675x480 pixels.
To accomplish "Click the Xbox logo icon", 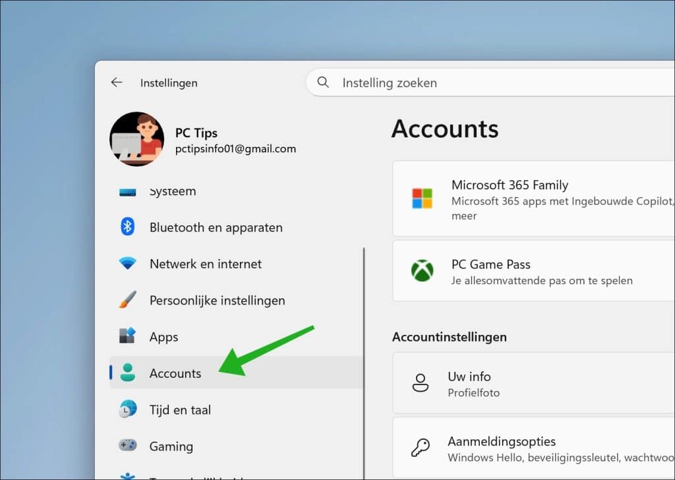I will click(422, 271).
